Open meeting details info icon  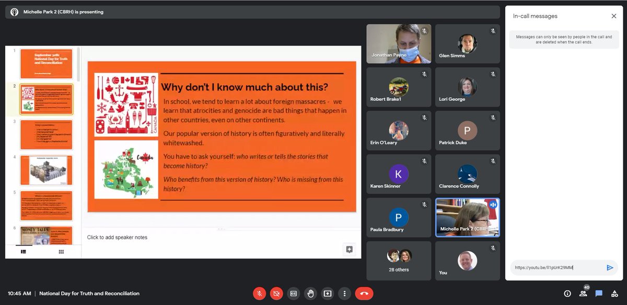coord(567,294)
